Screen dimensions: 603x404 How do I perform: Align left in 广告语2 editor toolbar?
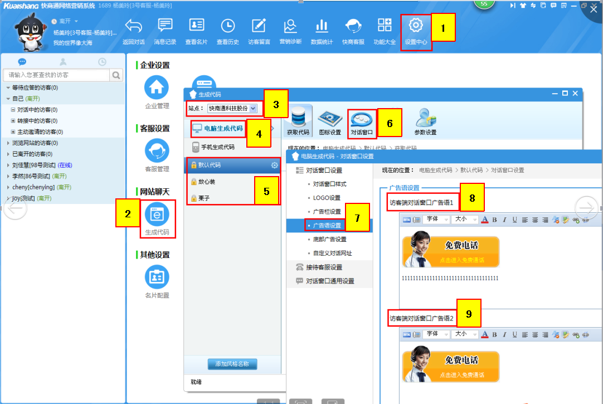pyautogui.click(x=525, y=335)
